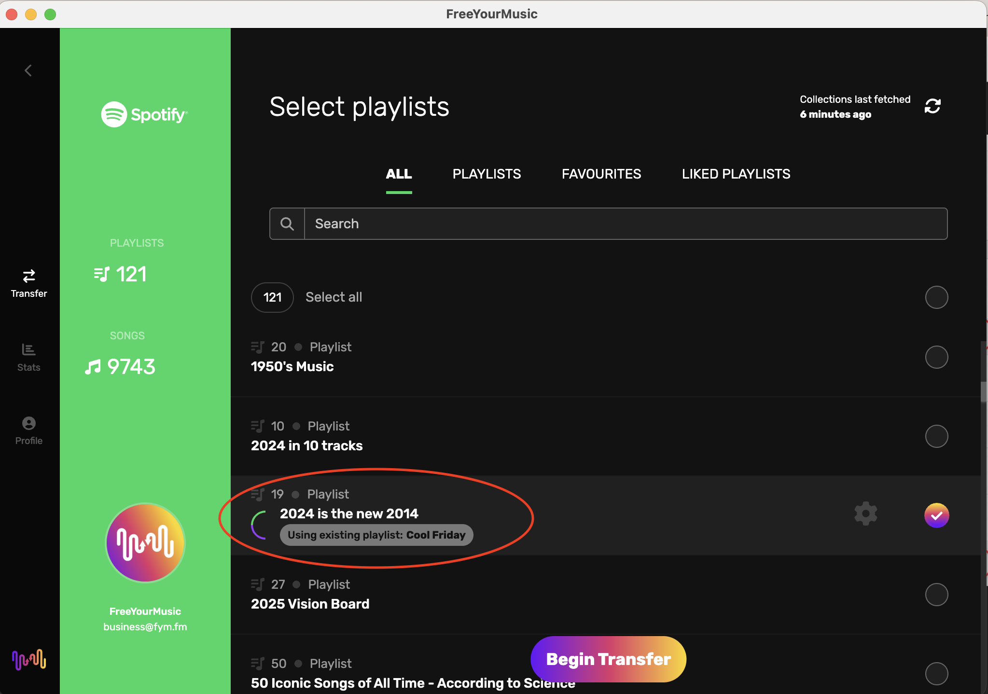Click the back arrow in the sidebar
The height and width of the screenshot is (694, 988).
[x=28, y=71]
